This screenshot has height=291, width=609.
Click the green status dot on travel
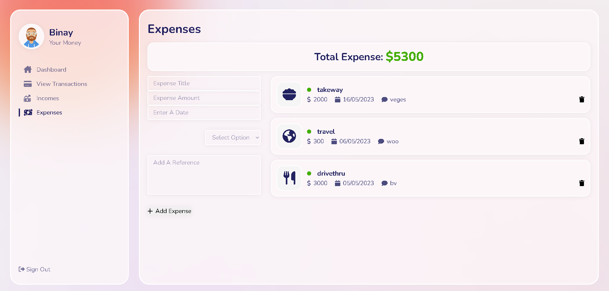[310, 131]
